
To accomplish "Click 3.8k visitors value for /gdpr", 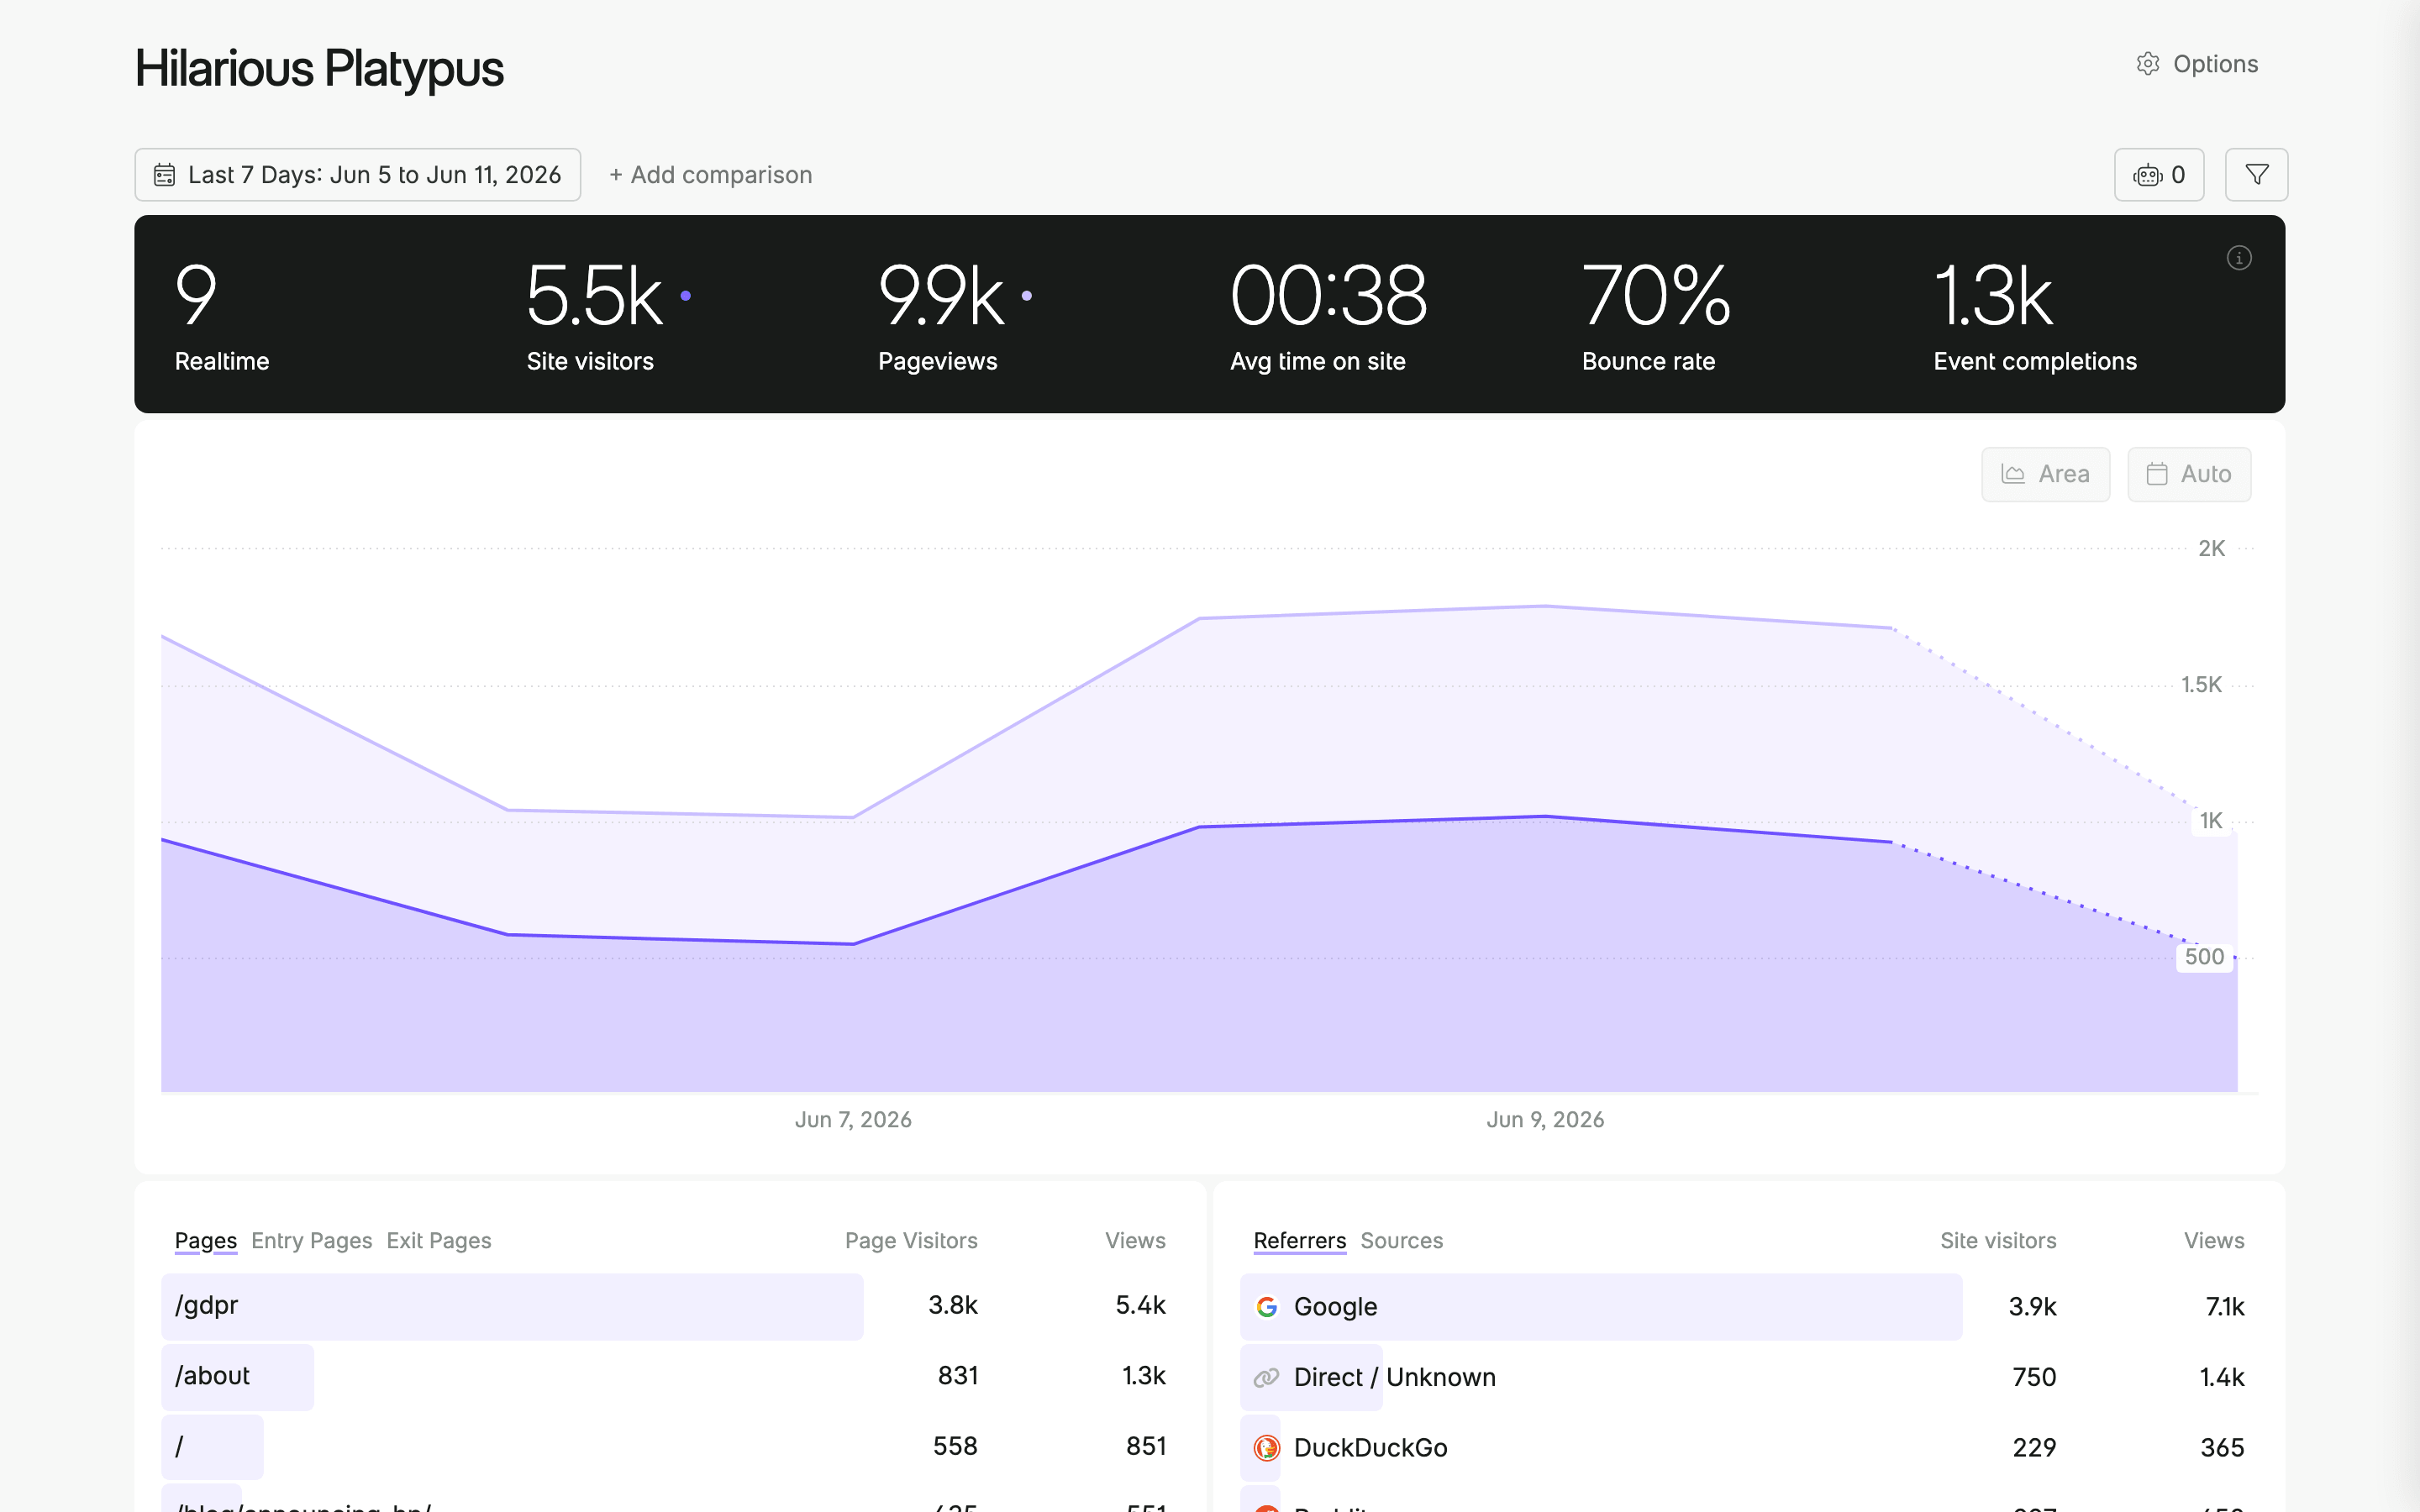I will pos(953,1305).
